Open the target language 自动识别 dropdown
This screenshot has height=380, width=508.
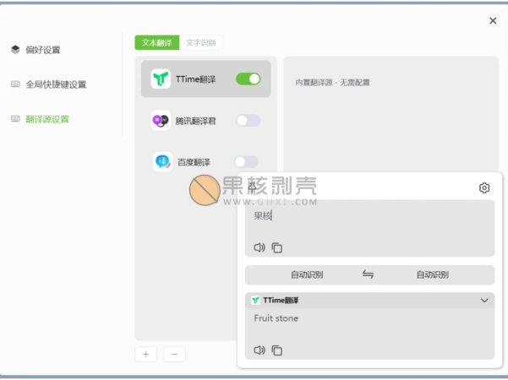tap(433, 274)
